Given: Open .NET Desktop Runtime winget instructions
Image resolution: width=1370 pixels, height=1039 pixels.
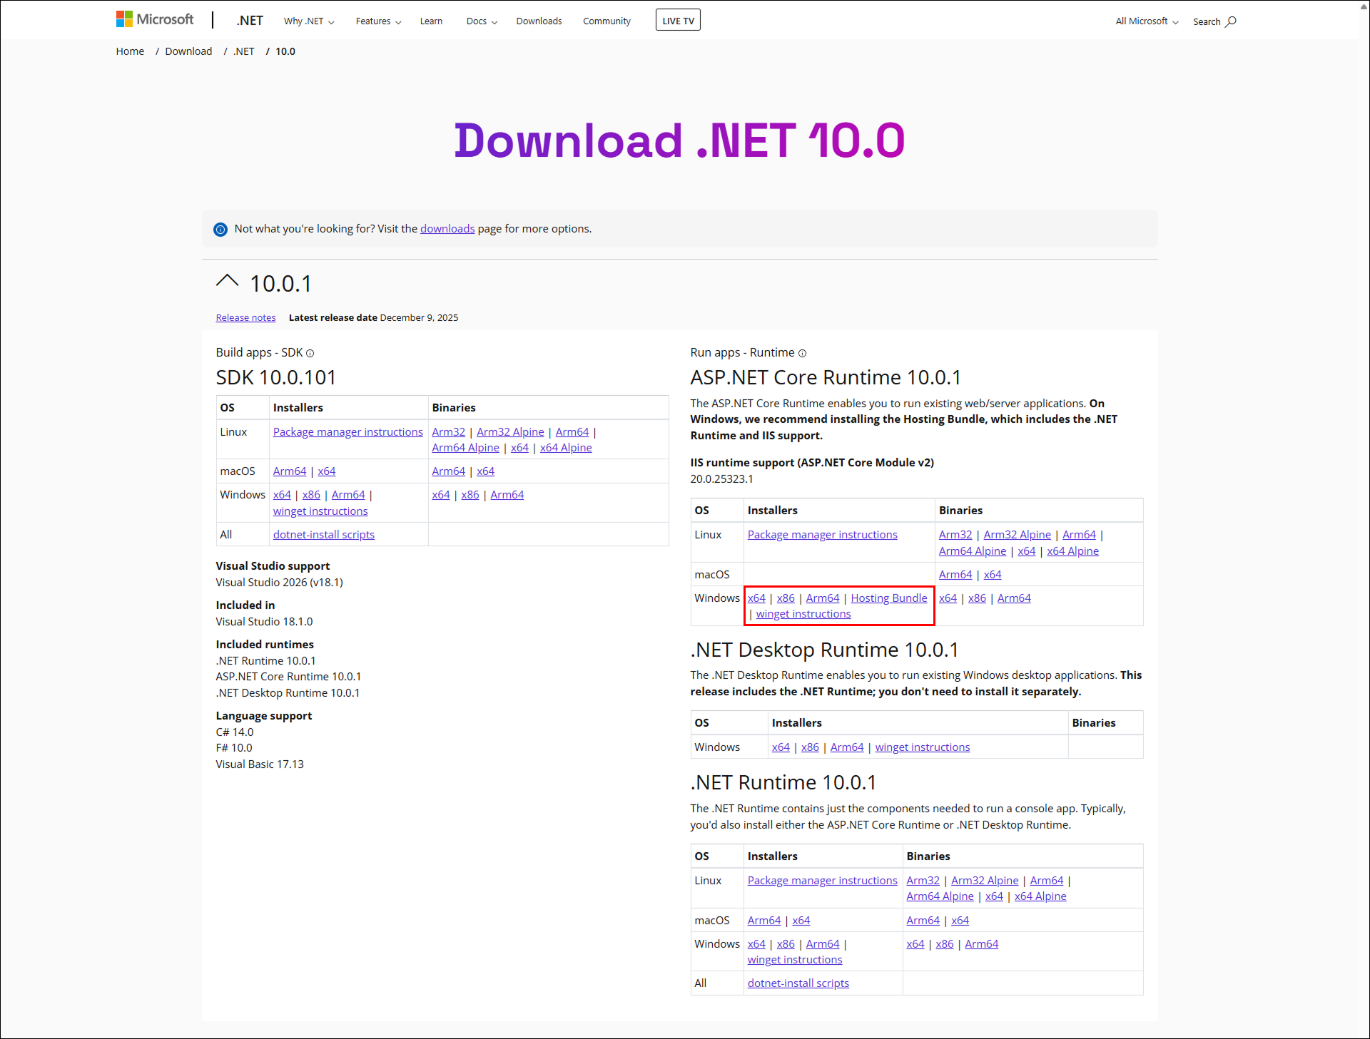Looking at the screenshot, I should coord(923,747).
